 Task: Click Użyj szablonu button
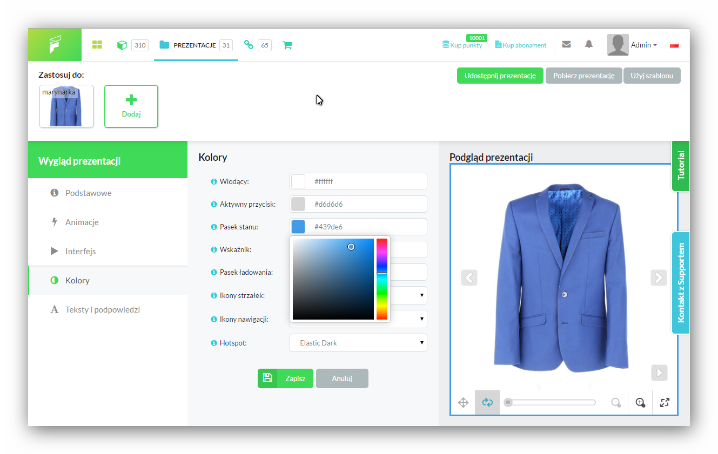(x=652, y=76)
